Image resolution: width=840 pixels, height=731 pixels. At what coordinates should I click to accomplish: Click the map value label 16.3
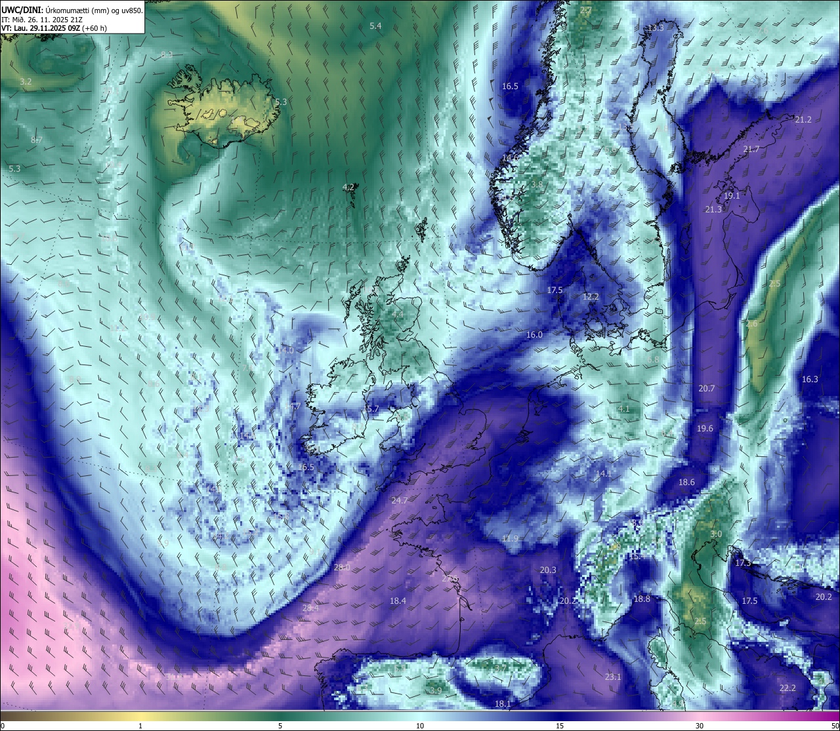(x=810, y=380)
